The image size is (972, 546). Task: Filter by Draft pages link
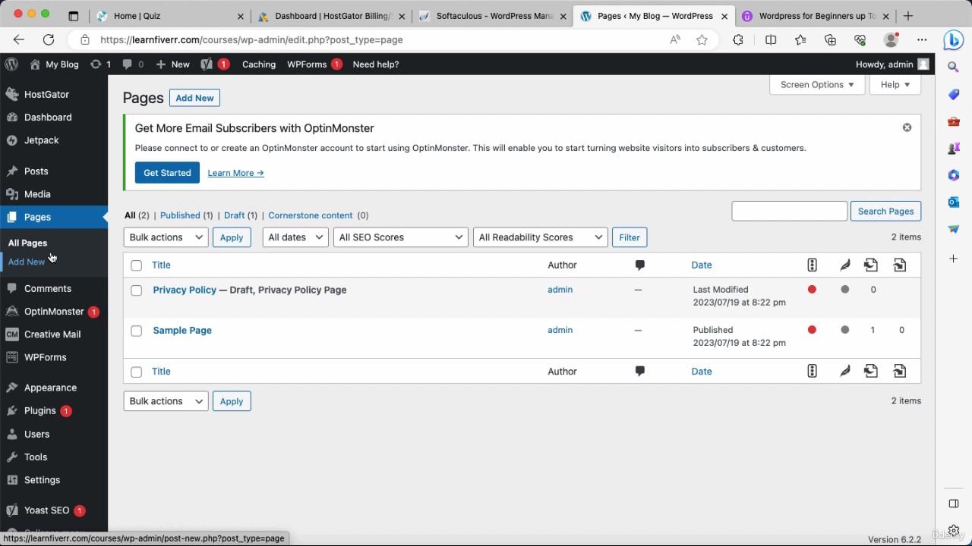234,215
